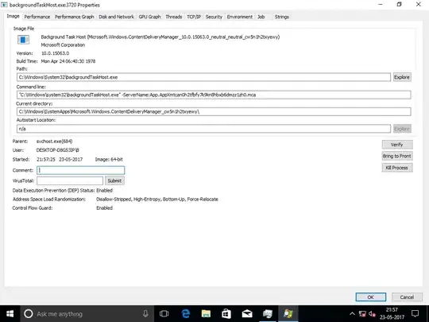Image resolution: width=429 pixels, height=322 pixels.
Task: Click the Autostart Location field
Action: pos(203,129)
